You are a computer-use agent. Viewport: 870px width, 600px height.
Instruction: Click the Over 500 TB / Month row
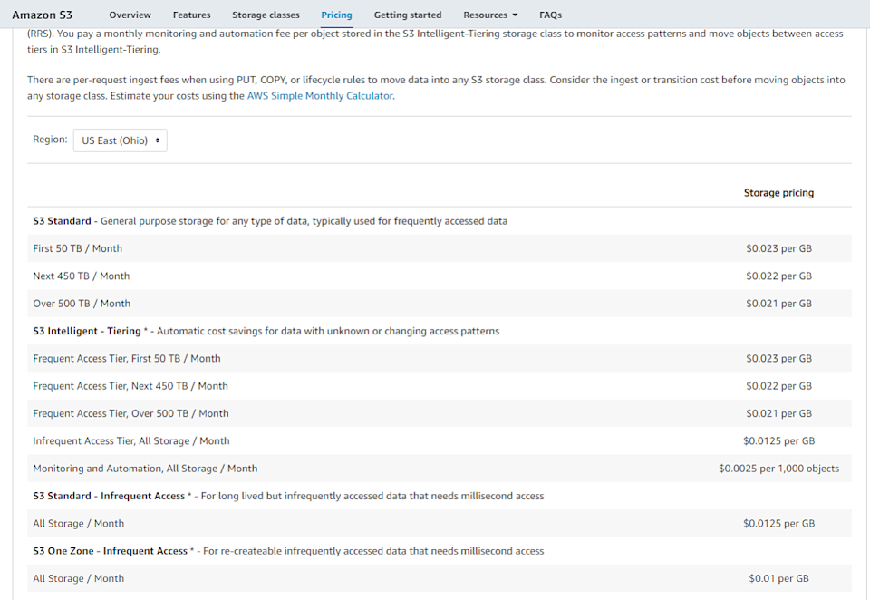click(440, 303)
